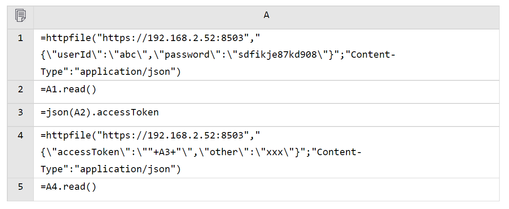Image resolution: width=509 pixels, height=209 pixels.
Task: Click the =A4.read() cell
Action: pos(68,187)
